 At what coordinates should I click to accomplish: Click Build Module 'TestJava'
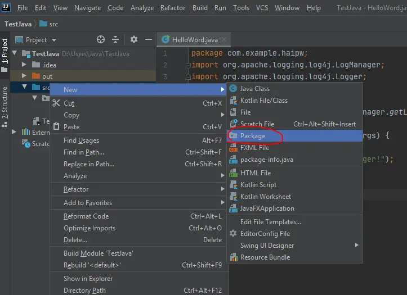[139, 253]
